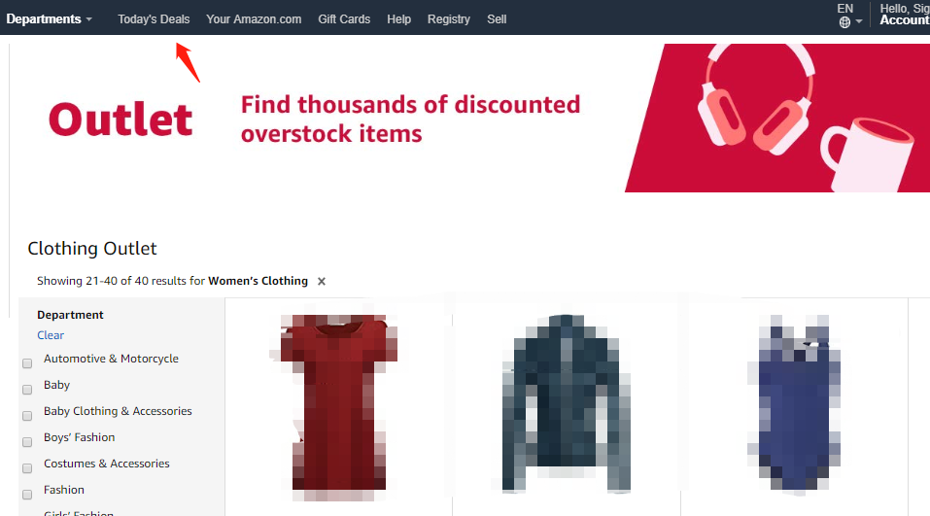Screen dimensions: 930x516
Task: Check the Automotive & Motorcycle checkbox
Action: click(x=27, y=363)
